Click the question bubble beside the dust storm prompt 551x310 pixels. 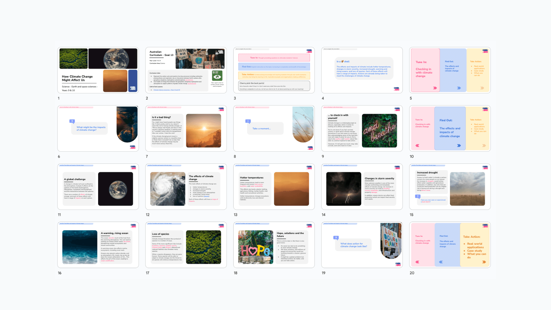[x=417, y=196]
